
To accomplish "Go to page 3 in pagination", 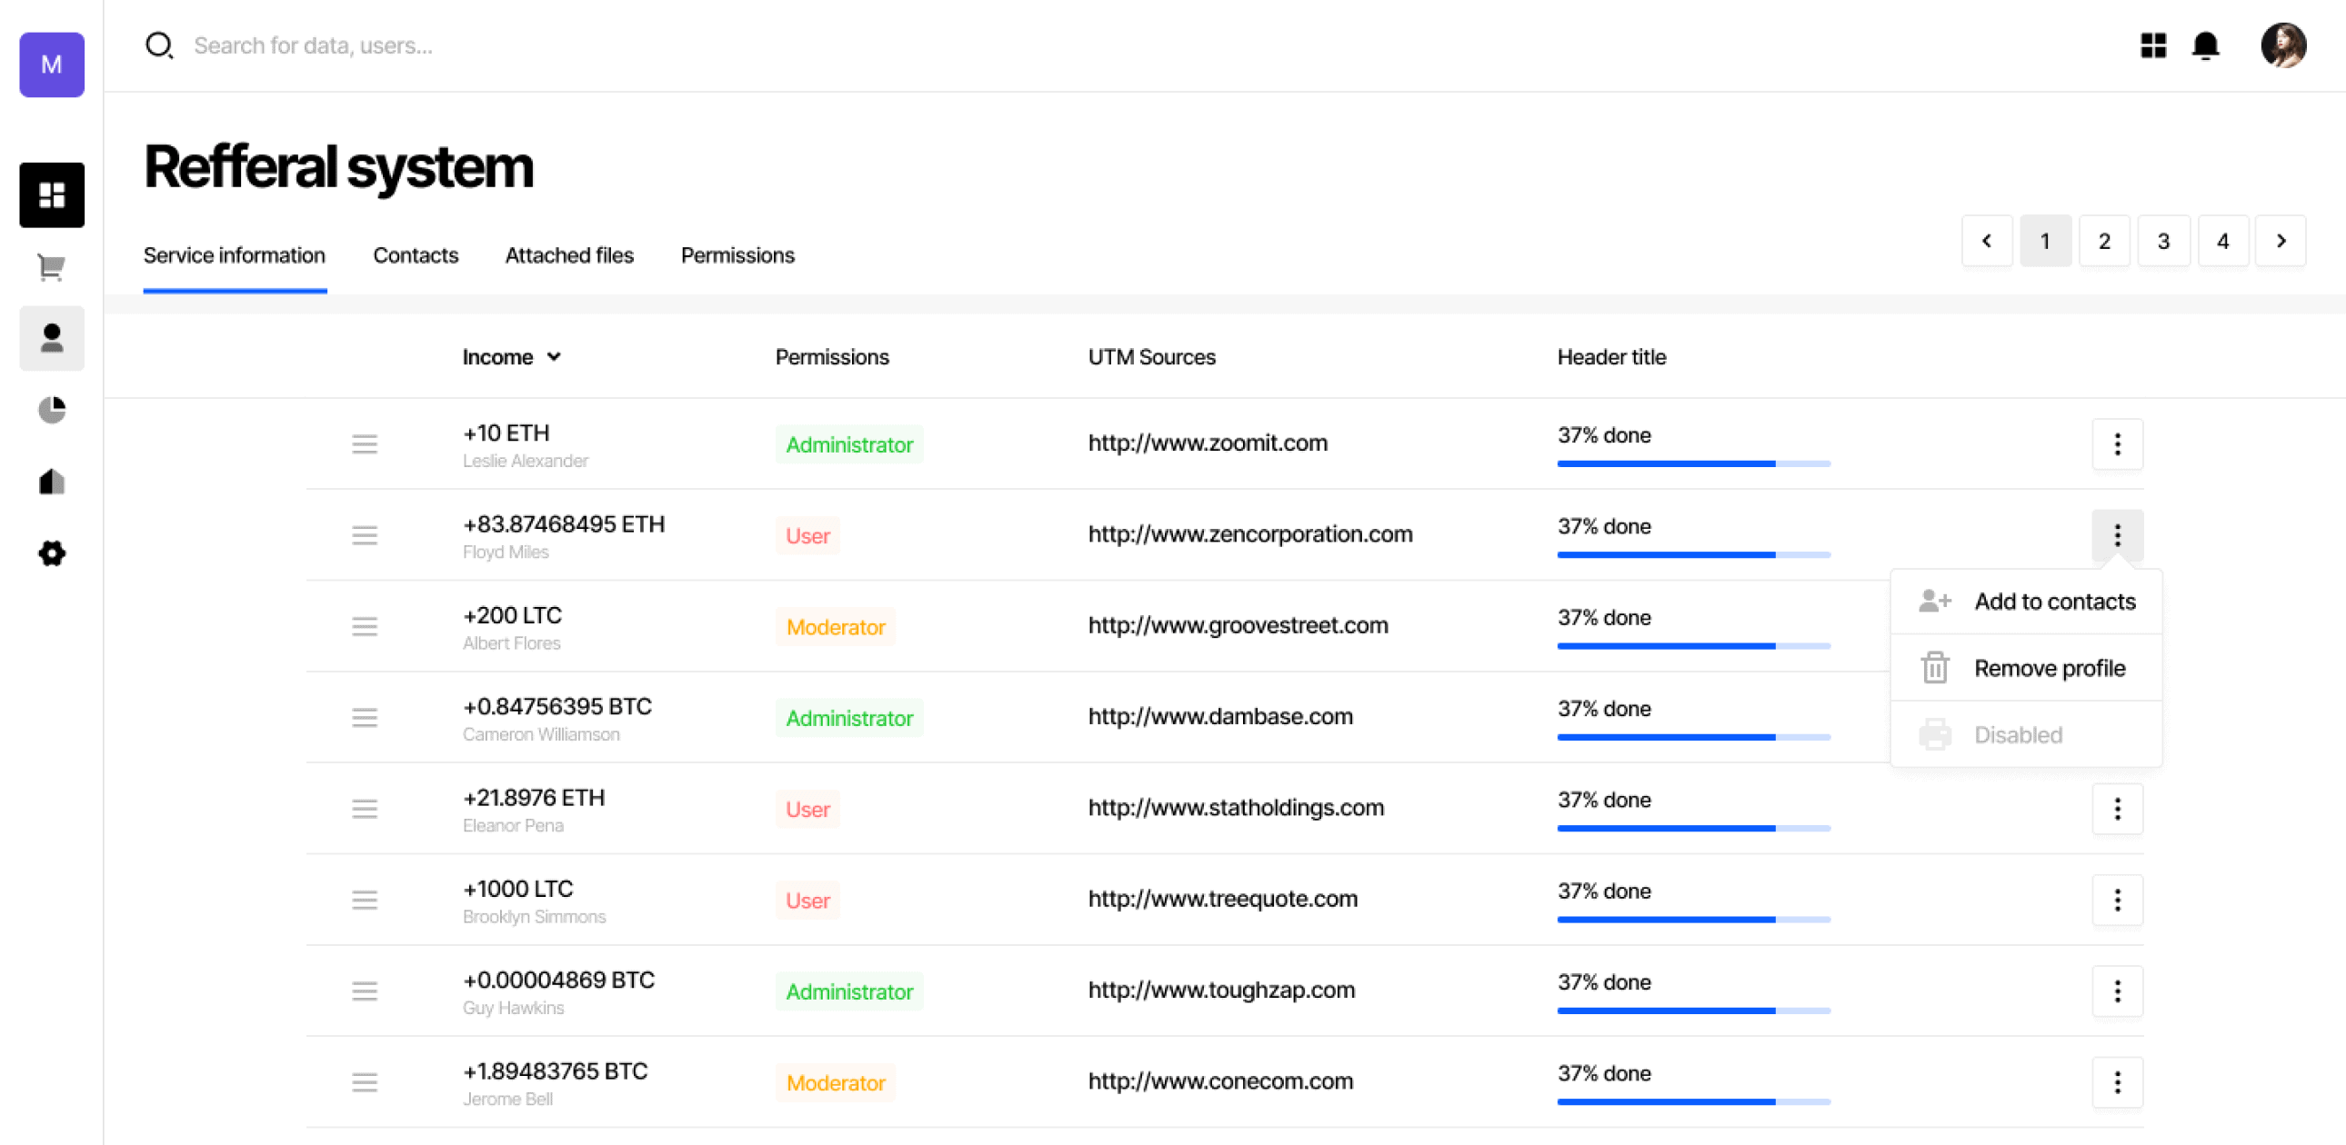I will [2163, 241].
